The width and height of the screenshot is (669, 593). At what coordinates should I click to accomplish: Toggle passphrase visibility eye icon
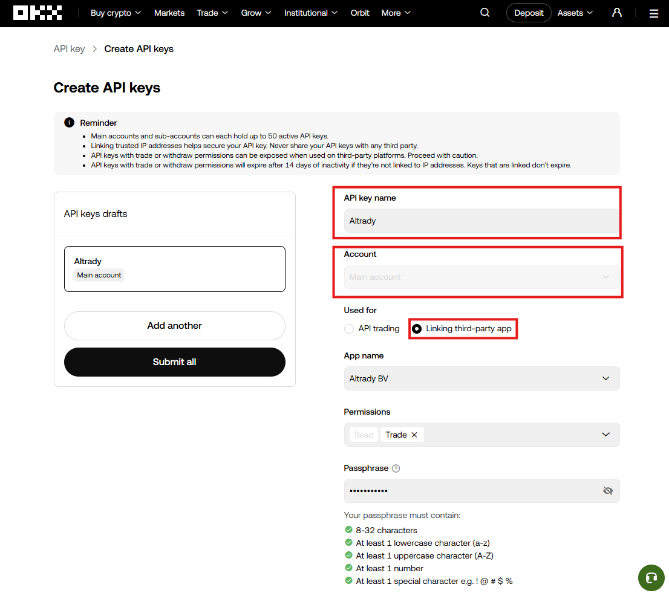click(607, 491)
